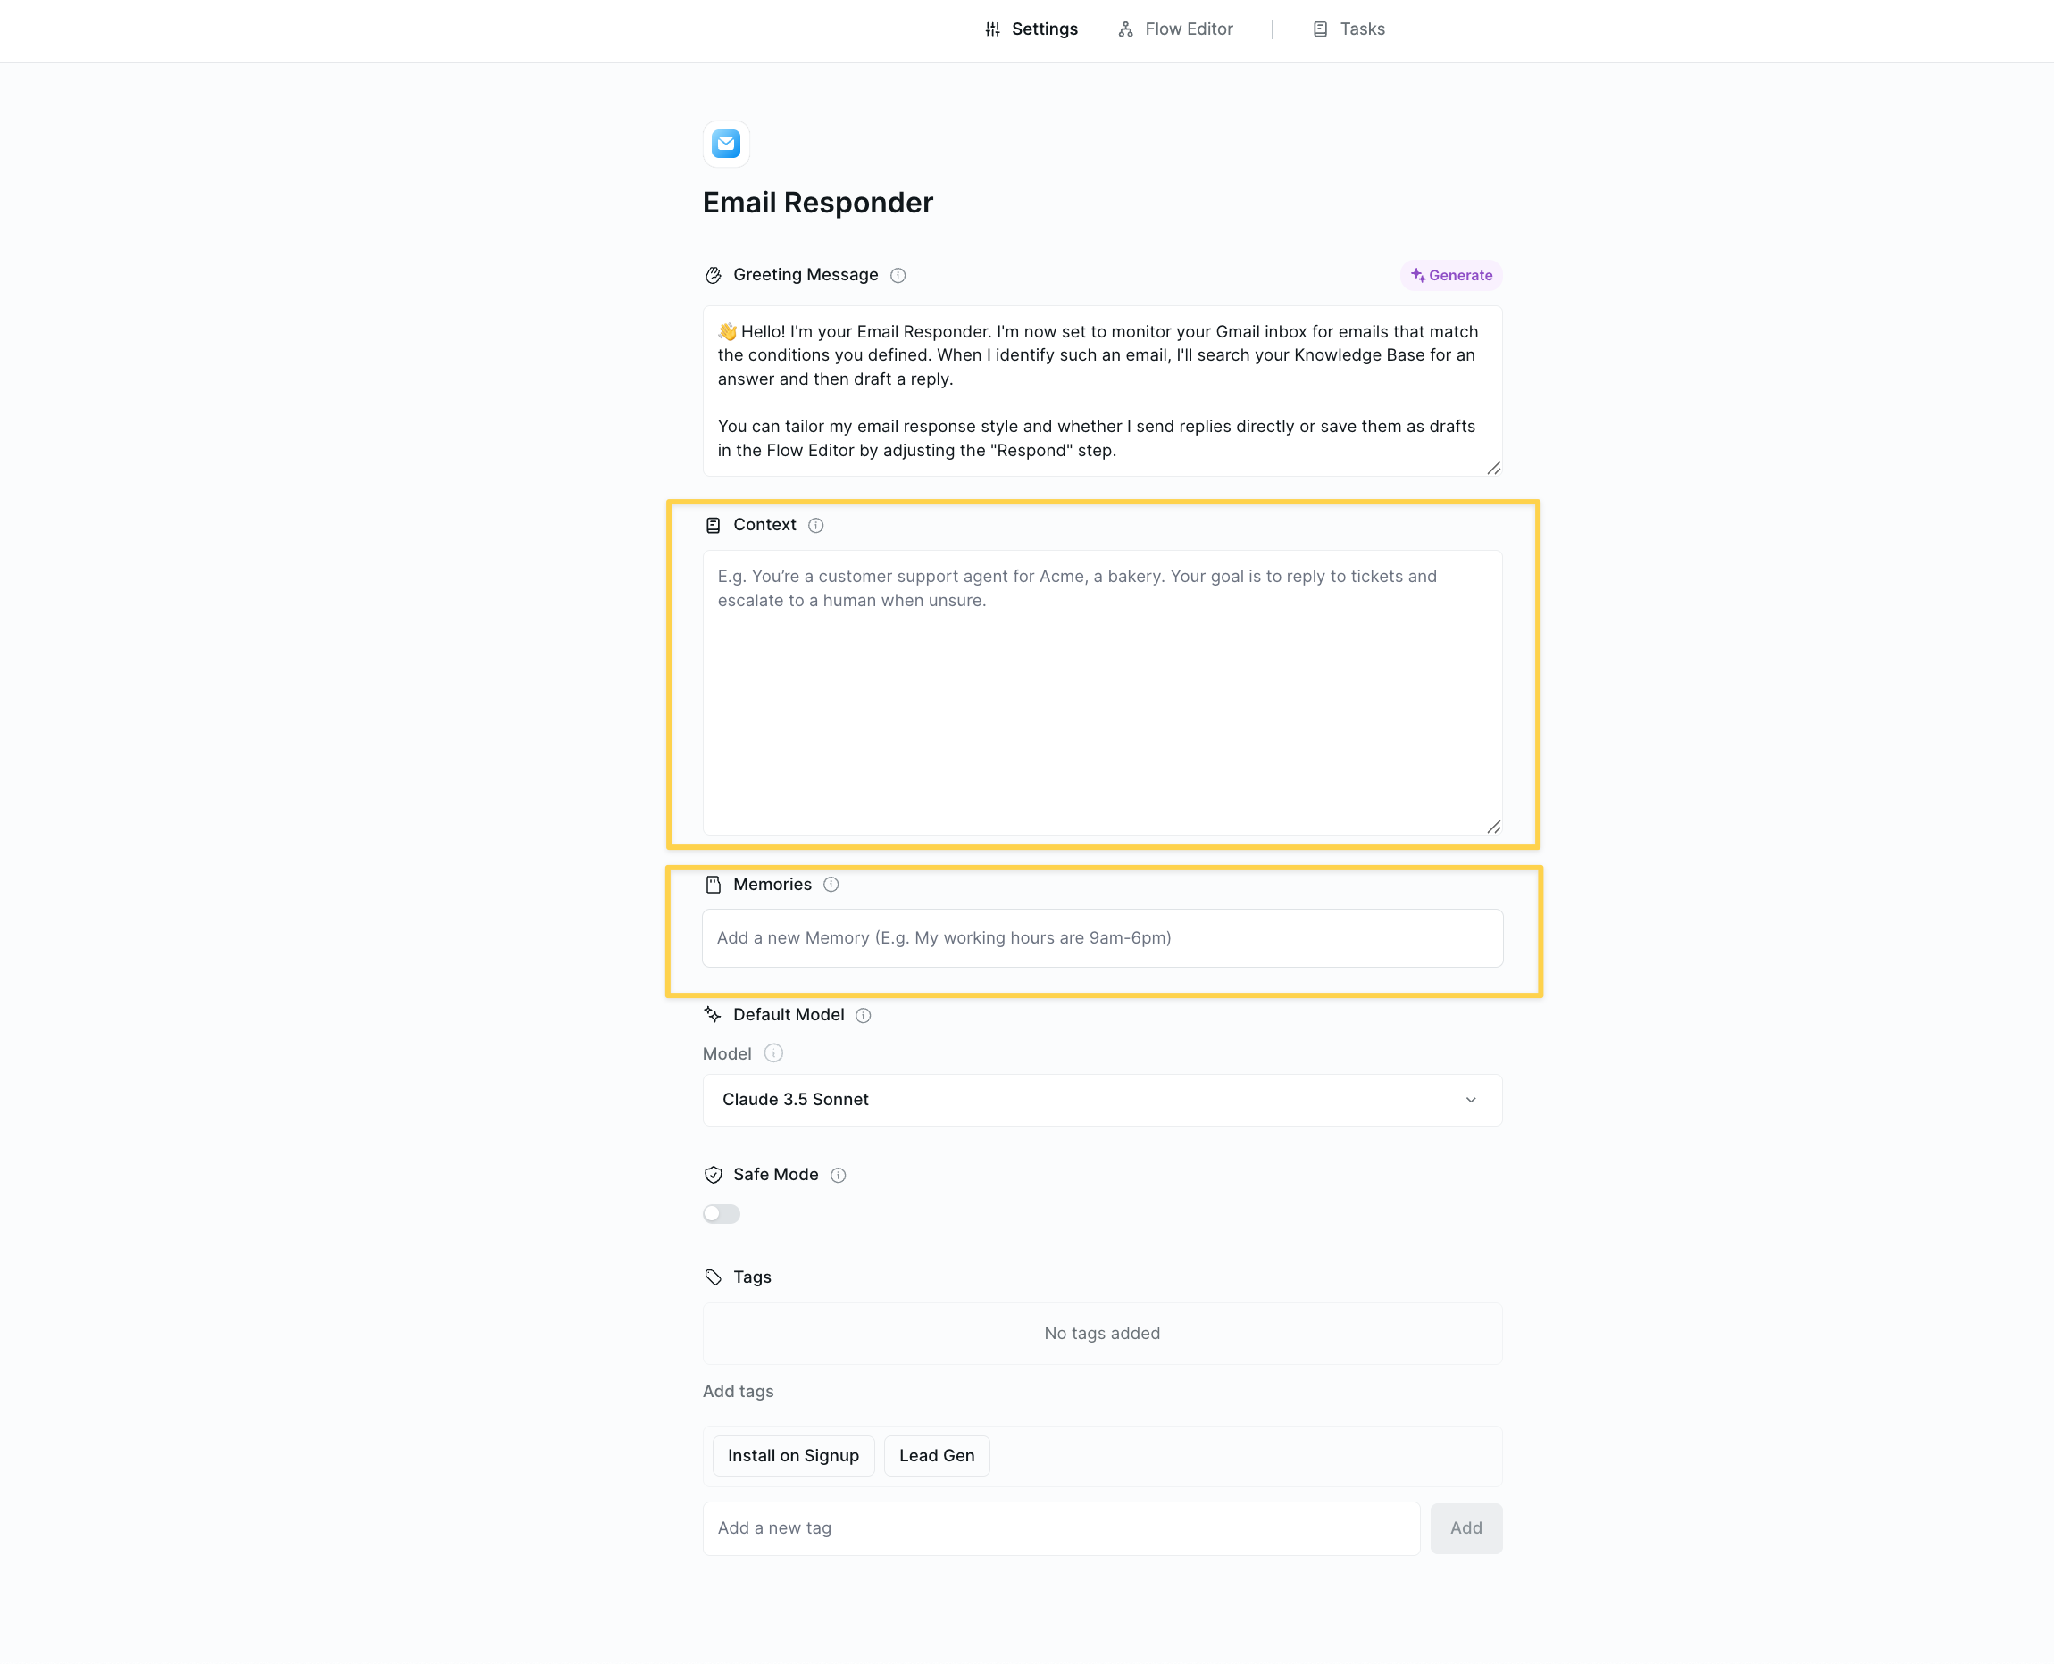Click the info icon beside Model label
This screenshot has width=2054, height=1664.
[772, 1053]
